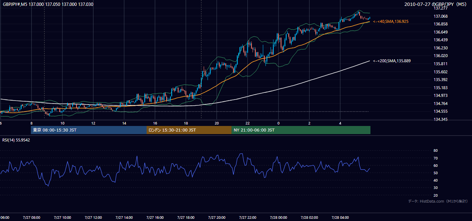The height and width of the screenshot is (221, 472).
Task: Click the HistData.com data source credit
Action: click(438, 201)
